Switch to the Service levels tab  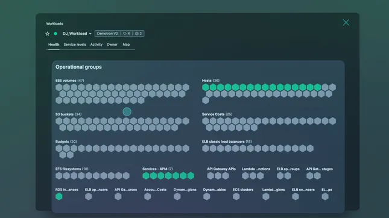pos(75,45)
